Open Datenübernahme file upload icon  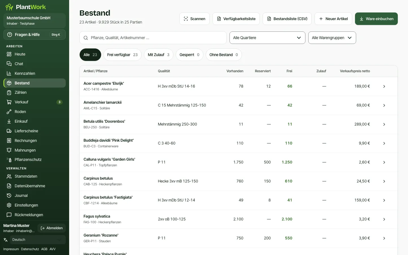[x=9, y=186]
